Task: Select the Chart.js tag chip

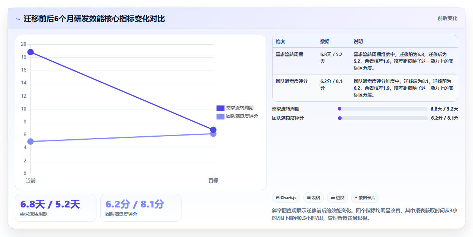Action: [286, 198]
